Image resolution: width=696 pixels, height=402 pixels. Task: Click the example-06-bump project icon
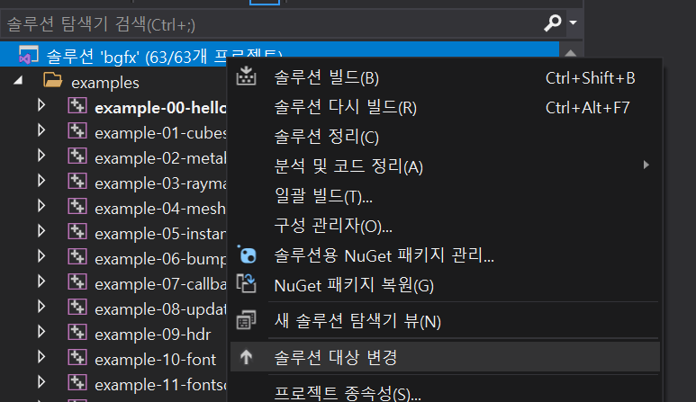tap(77, 256)
